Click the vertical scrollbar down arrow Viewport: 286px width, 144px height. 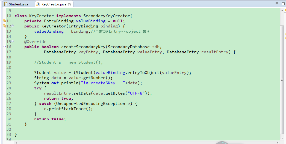pos(282,138)
